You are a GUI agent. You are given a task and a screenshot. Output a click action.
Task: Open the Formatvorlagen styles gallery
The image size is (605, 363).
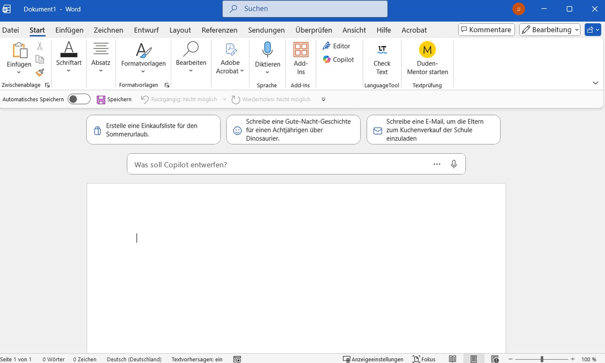pyautogui.click(x=143, y=57)
